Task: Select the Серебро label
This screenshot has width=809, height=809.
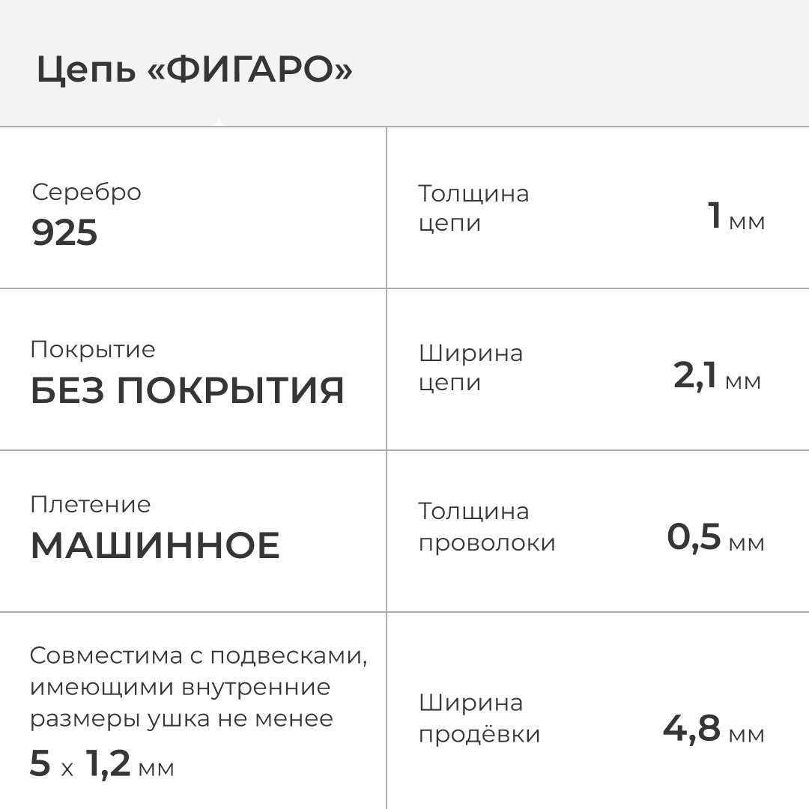Action: [x=86, y=193]
